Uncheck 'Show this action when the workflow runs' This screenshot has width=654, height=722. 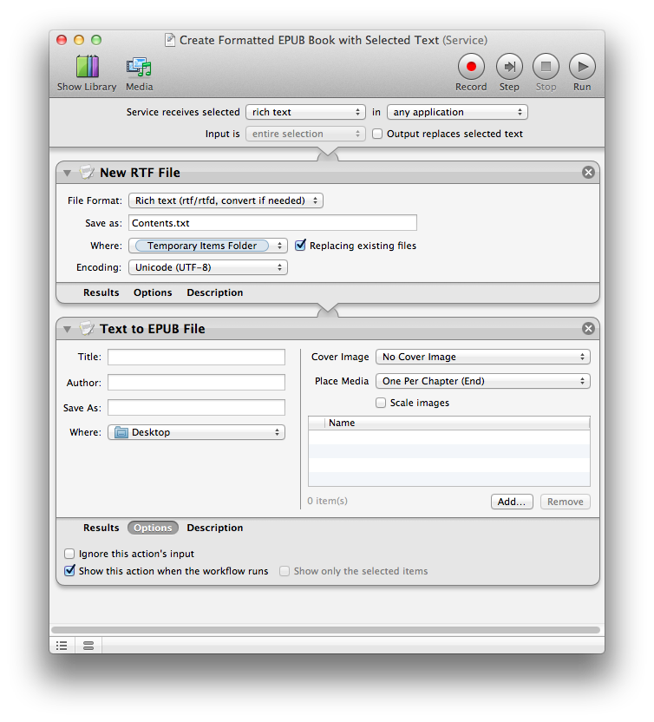(69, 570)
